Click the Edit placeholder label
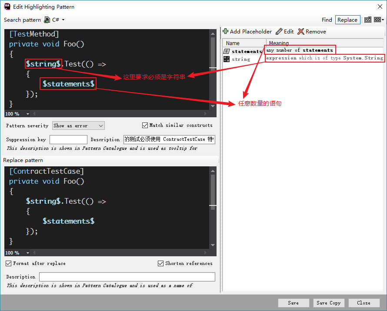The height and width of the screenshot is (311, 387). click(x=289, y=32)
